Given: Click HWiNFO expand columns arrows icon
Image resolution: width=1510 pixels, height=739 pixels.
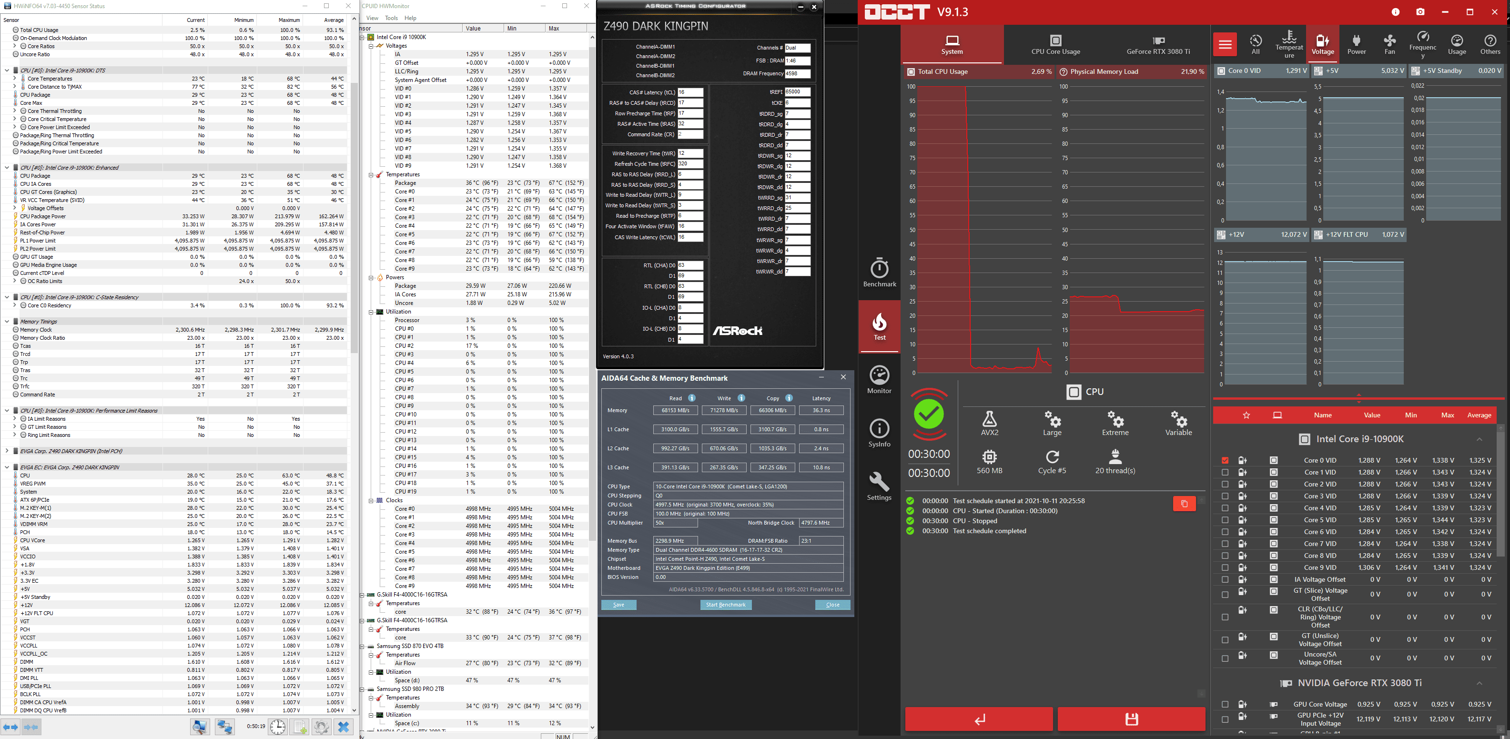Looking at the screenshot, I should [x=10, y=727].
